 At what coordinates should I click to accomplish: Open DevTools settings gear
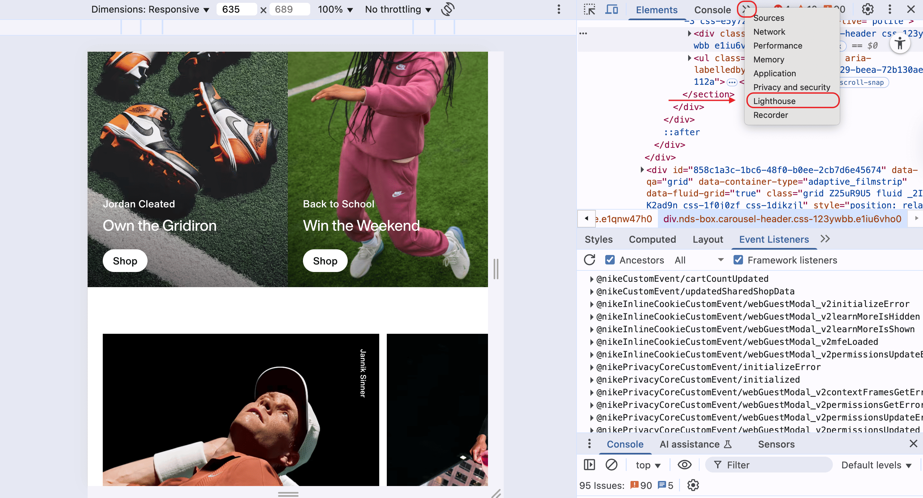[868, 9]
